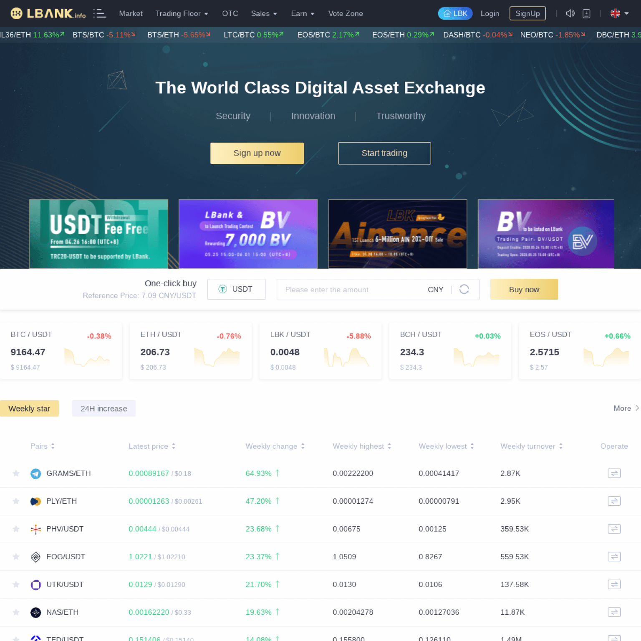This screenshot has height=641, width=641.
Task: Click the Login link
Action: tap(490, 13)
